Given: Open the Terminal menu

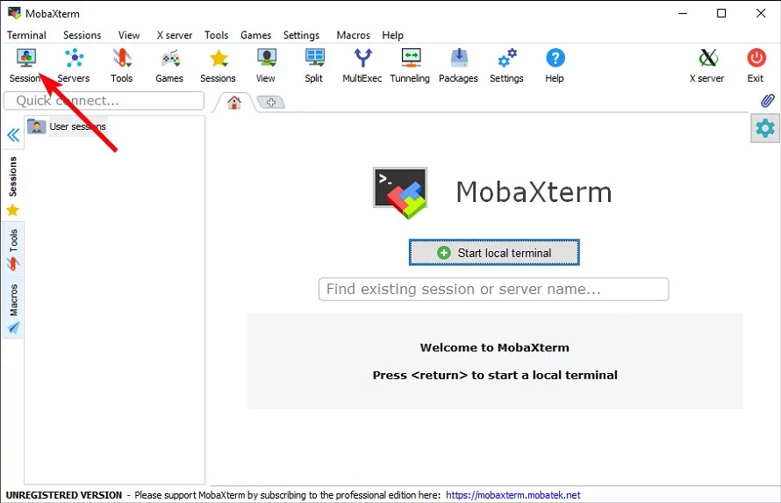Looking at the screenshot, I should pyautogui.click(x=26, y=35).
